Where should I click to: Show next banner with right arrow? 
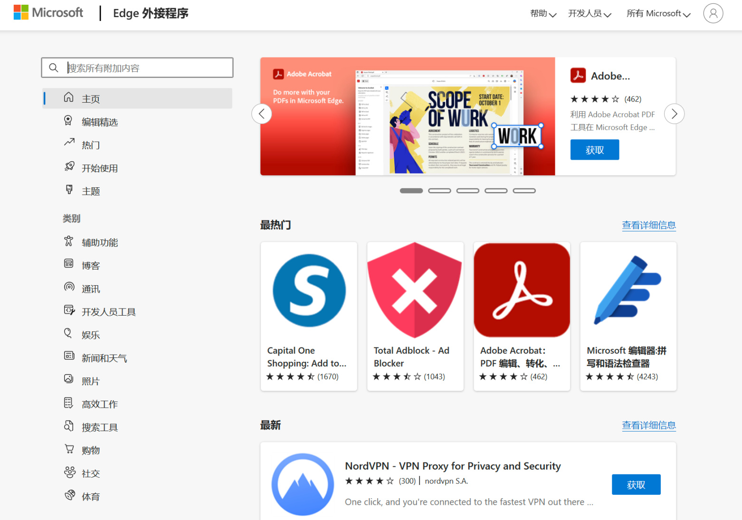pyautogui.click(x=674, y=114)
